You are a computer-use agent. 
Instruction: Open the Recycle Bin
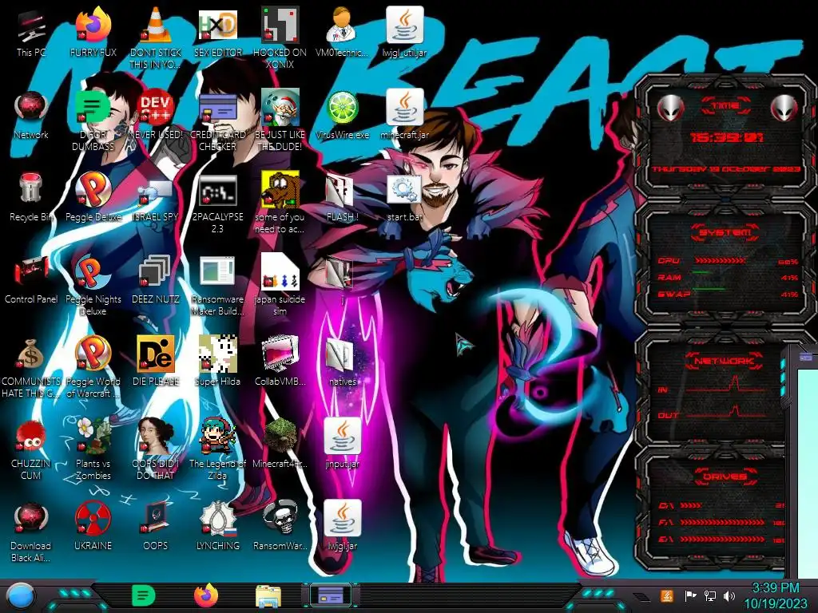pos(31,188)
